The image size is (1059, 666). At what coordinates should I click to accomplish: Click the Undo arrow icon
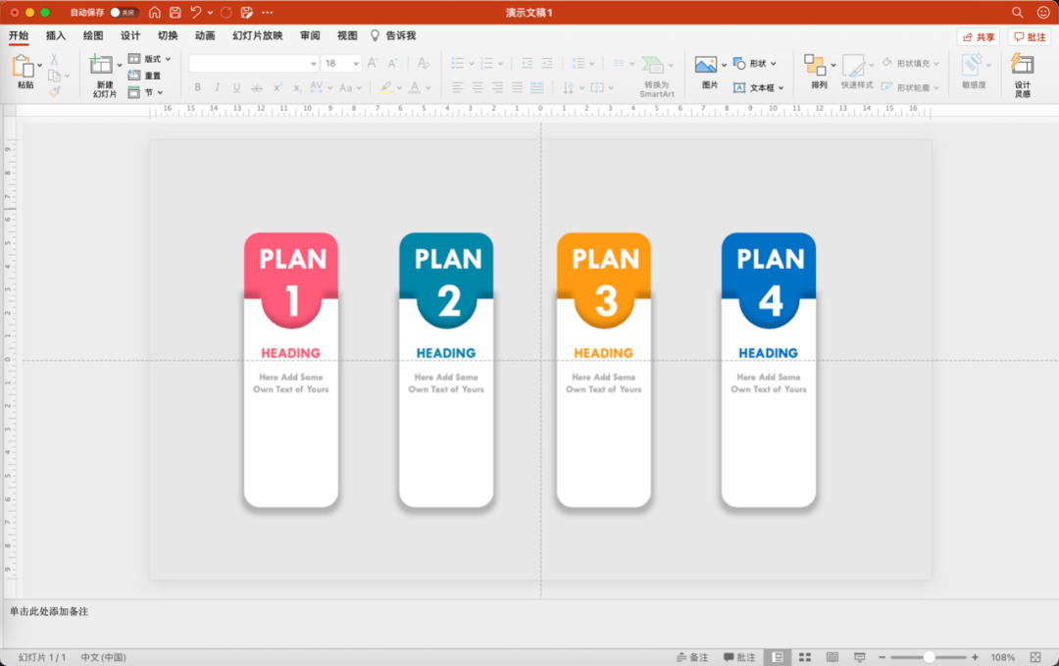tap(196, 13)
